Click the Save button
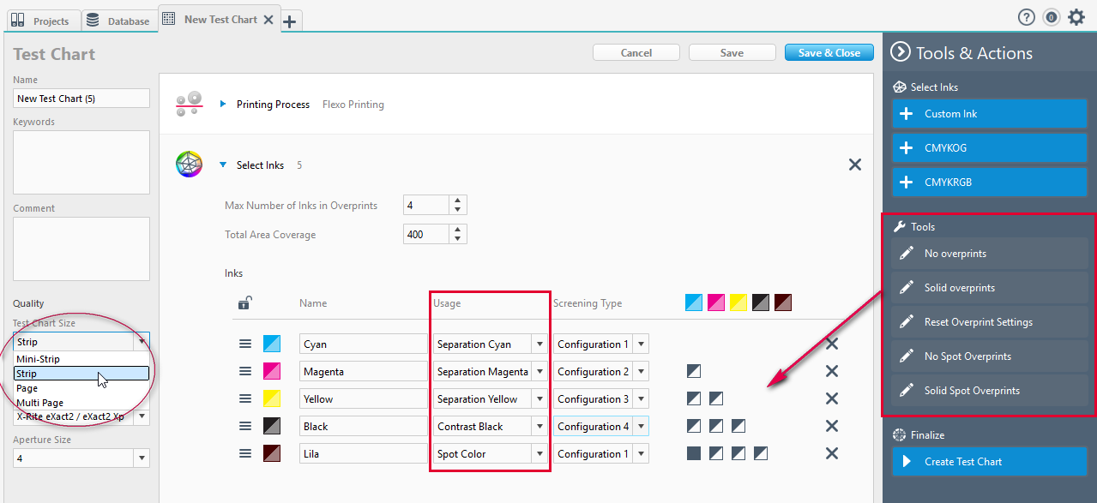 [x=732, y=52]
